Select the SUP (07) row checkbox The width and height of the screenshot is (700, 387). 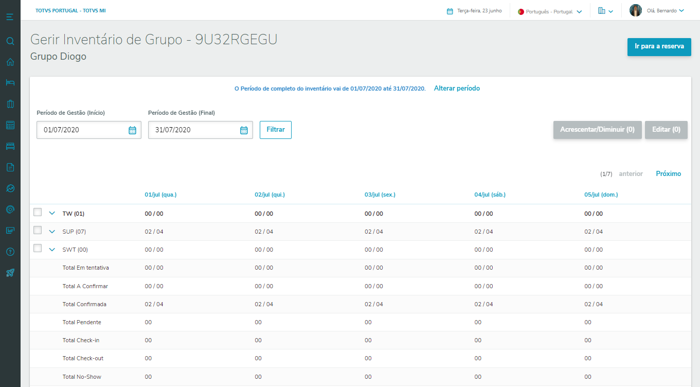coord(38,230)
